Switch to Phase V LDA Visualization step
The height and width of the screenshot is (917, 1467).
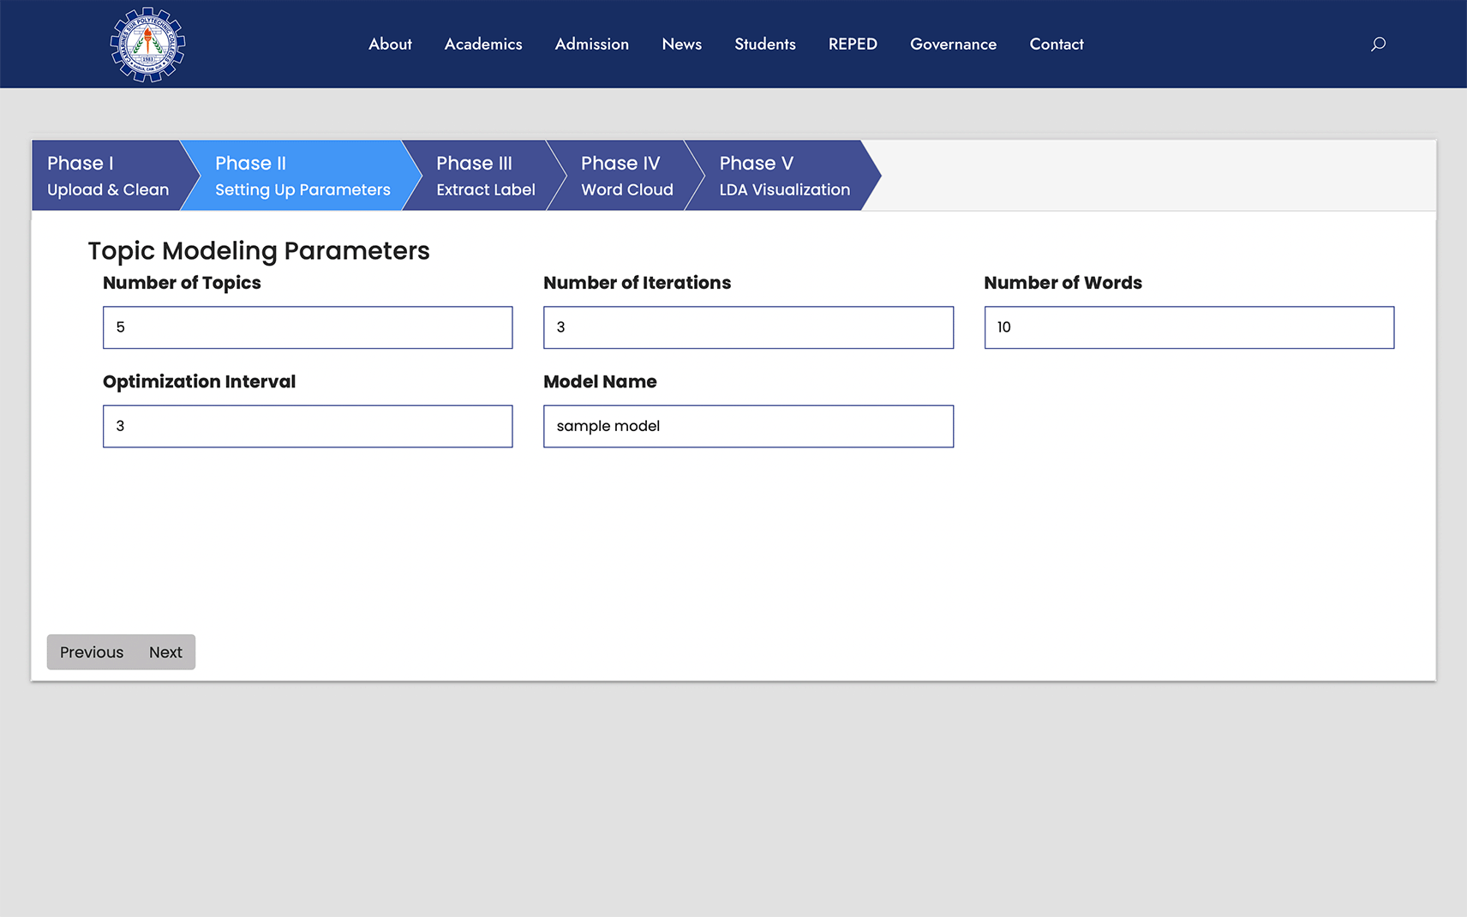click(x=784, y=176)
